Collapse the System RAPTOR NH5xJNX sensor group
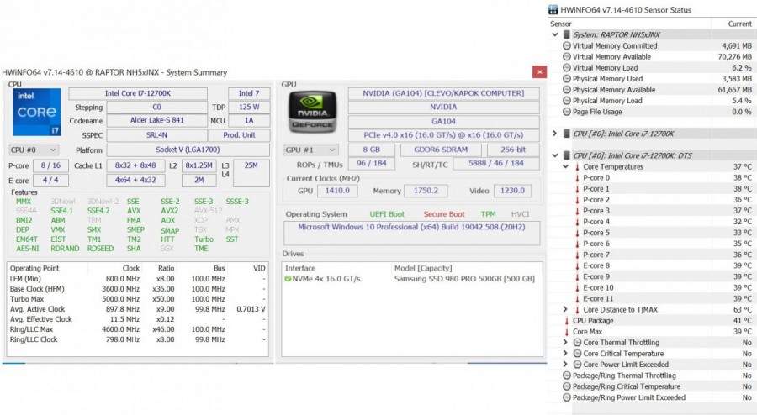Viewport: 757px width, 415px height. (x=555, y=34)
